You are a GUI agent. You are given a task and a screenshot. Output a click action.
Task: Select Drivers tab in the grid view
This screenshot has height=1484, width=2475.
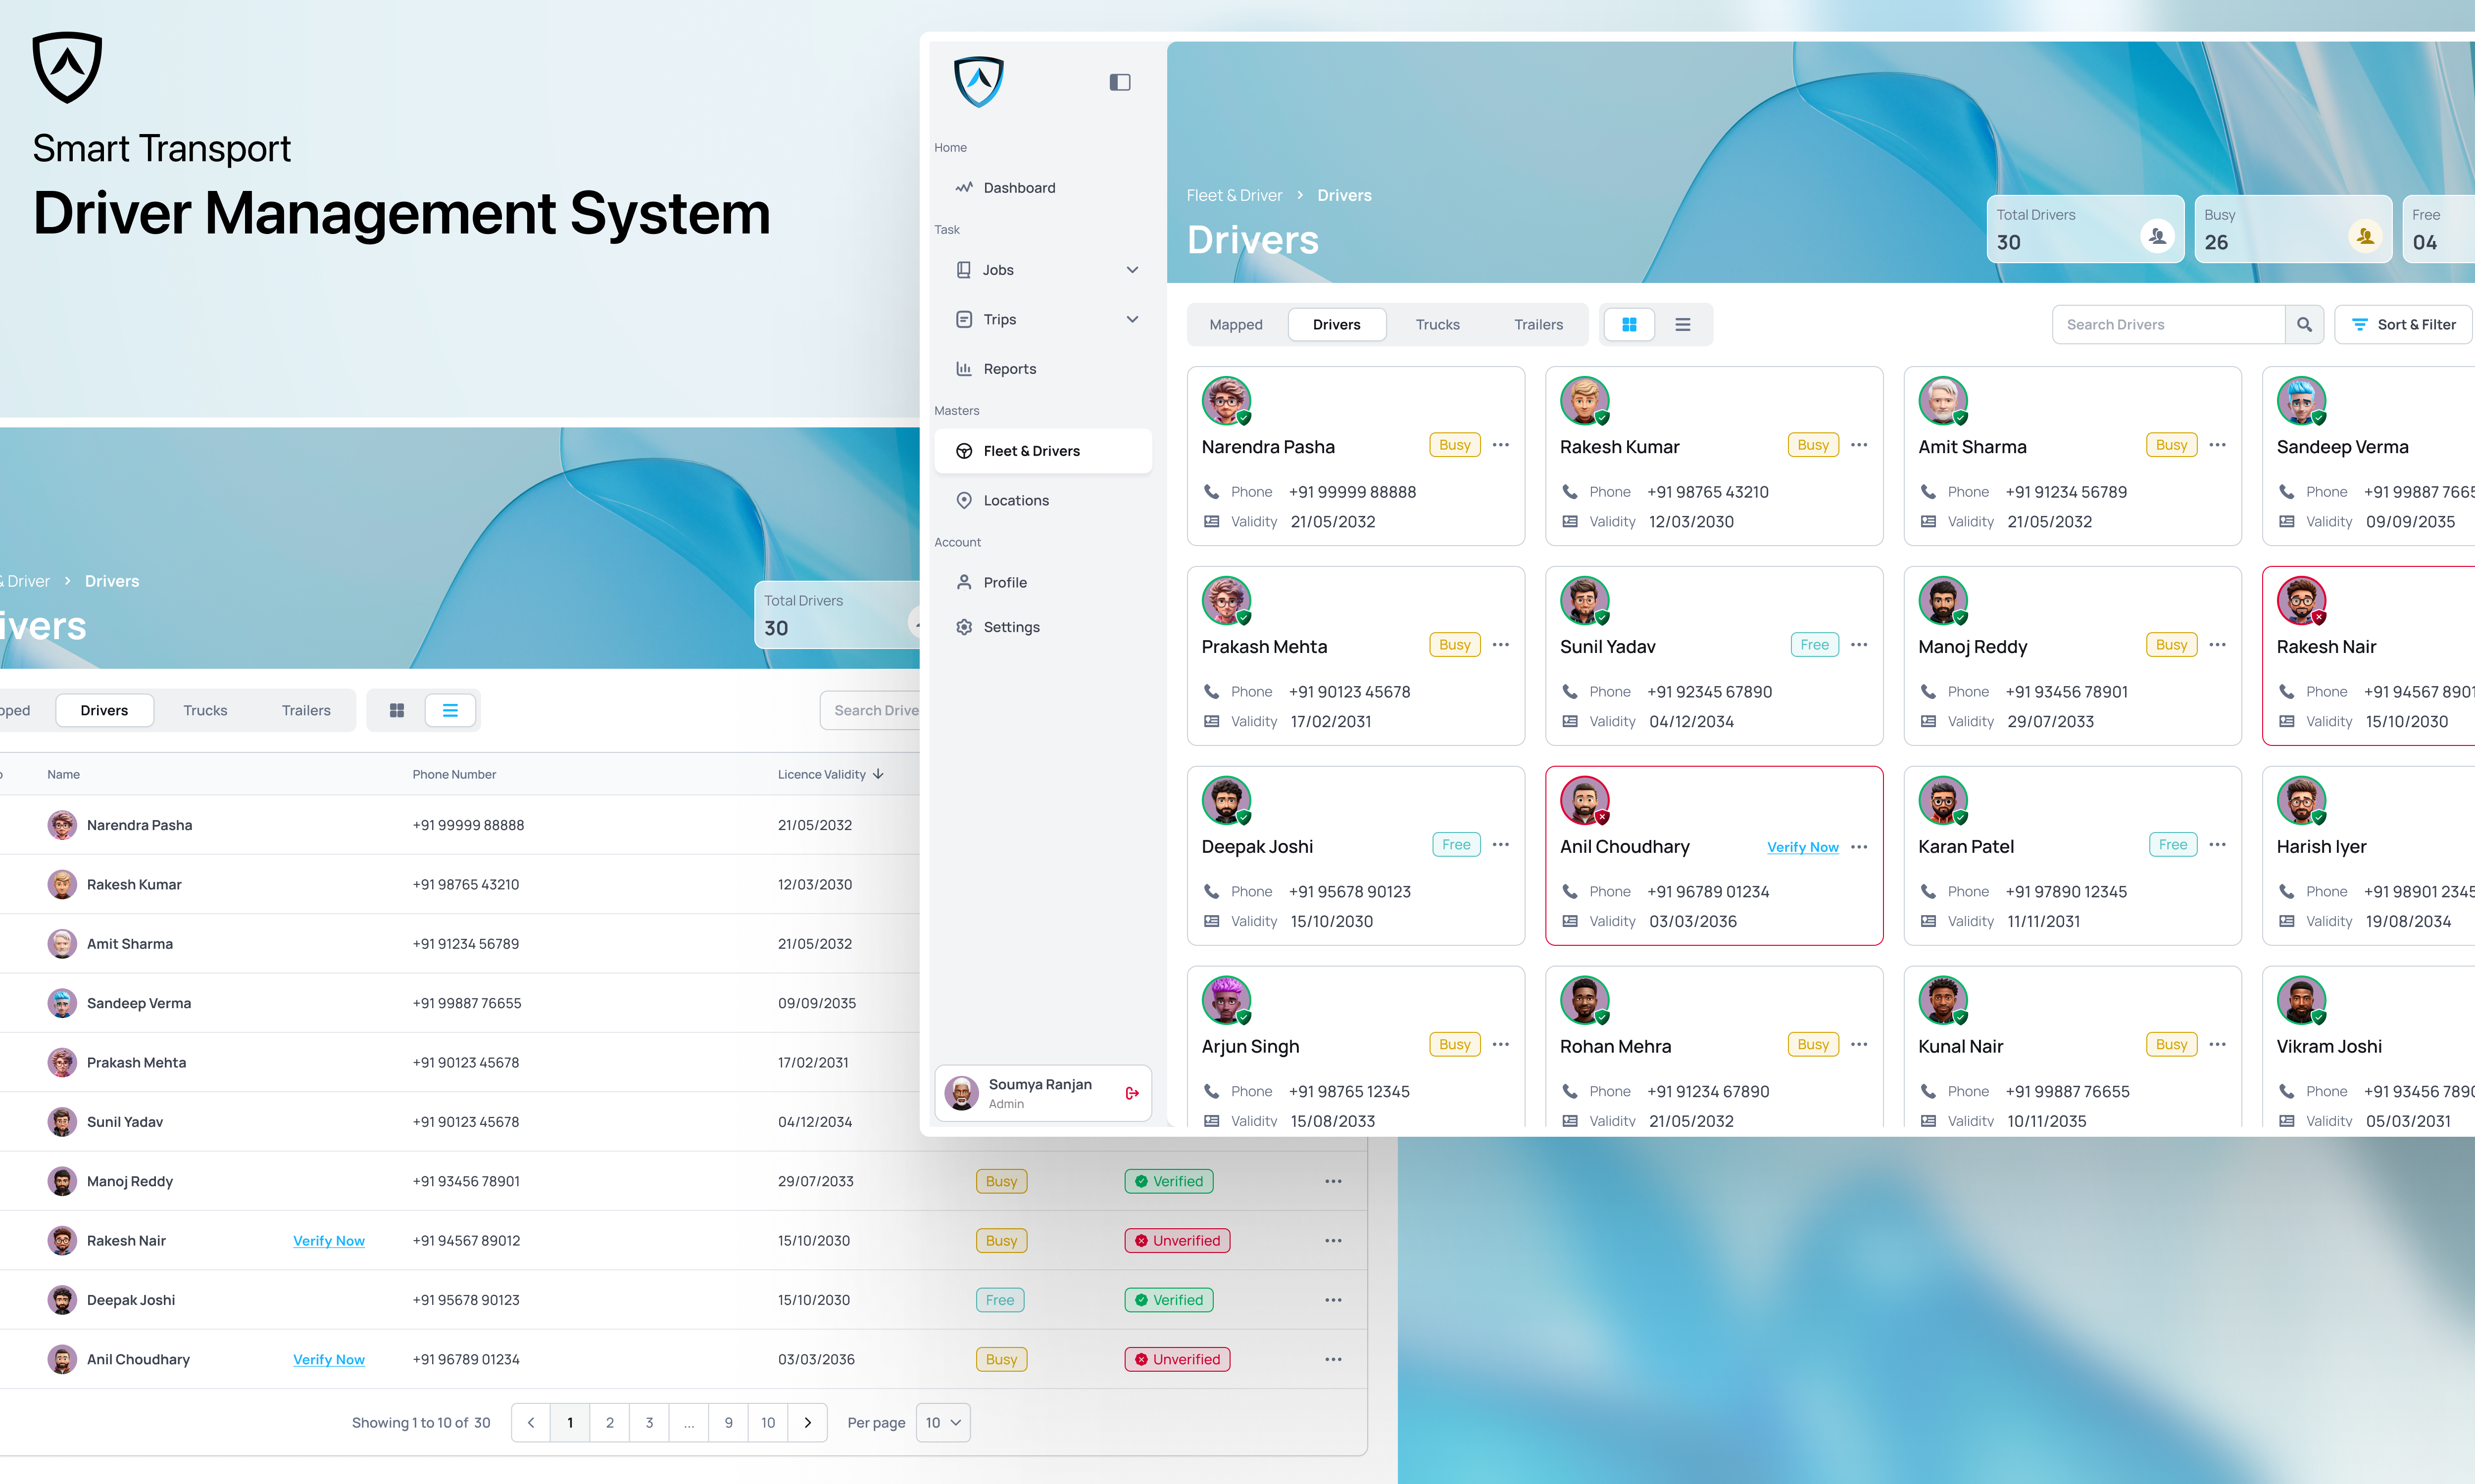(x=1336, y=325)
